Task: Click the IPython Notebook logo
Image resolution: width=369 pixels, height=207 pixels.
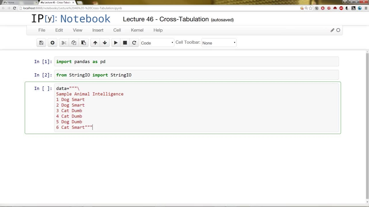Action: click(71, 19)
